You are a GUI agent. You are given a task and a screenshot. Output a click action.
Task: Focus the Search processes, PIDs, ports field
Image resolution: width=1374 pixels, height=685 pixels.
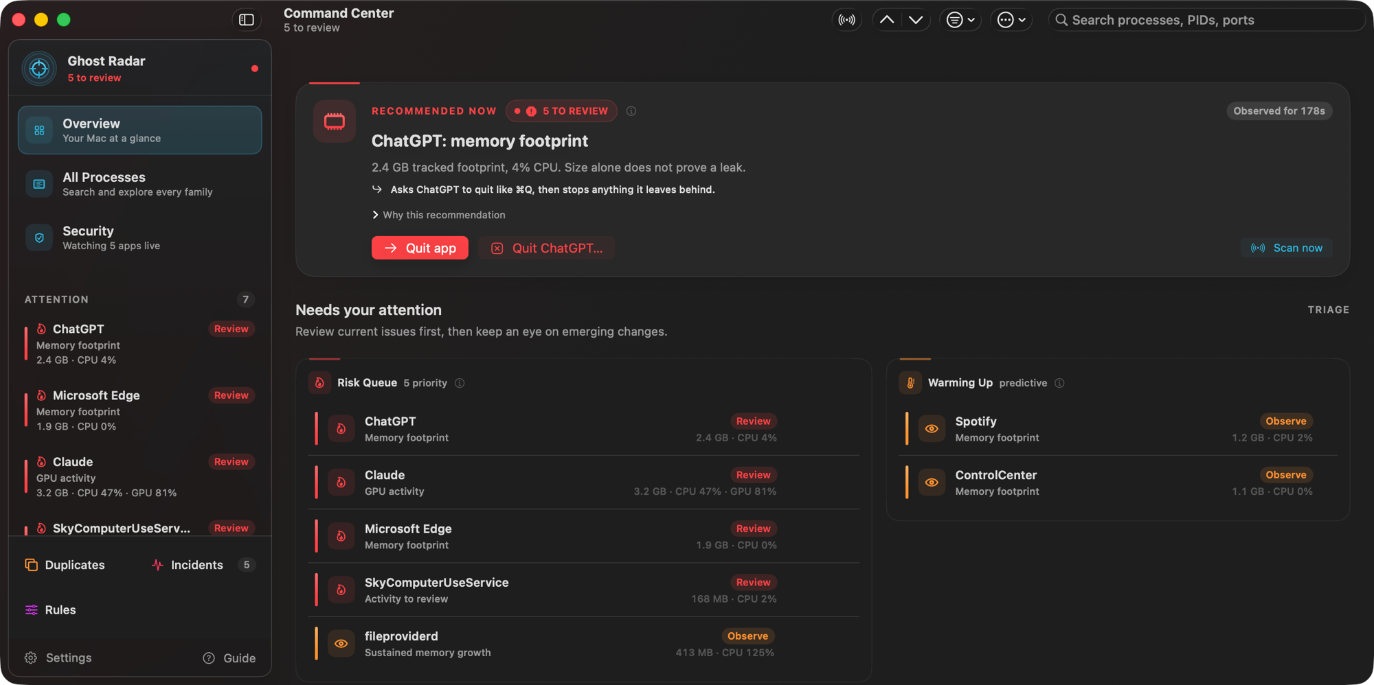click(x=1206, y=20)
